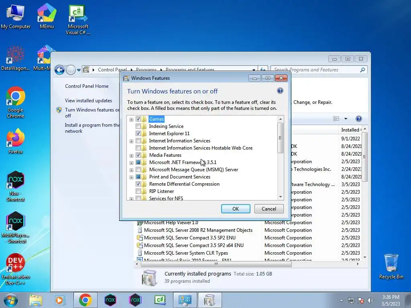Click OK in Windows Features dialog
This screenshot has height=308, width=411.
point(236,209)
